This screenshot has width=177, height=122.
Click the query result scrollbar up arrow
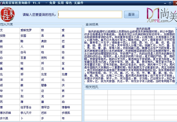(176, 29)
